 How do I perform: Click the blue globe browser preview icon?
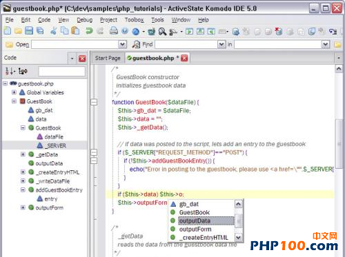tap(136, 32)
